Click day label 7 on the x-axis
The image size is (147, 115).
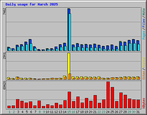pyautogui.click(x=35, y=112)
